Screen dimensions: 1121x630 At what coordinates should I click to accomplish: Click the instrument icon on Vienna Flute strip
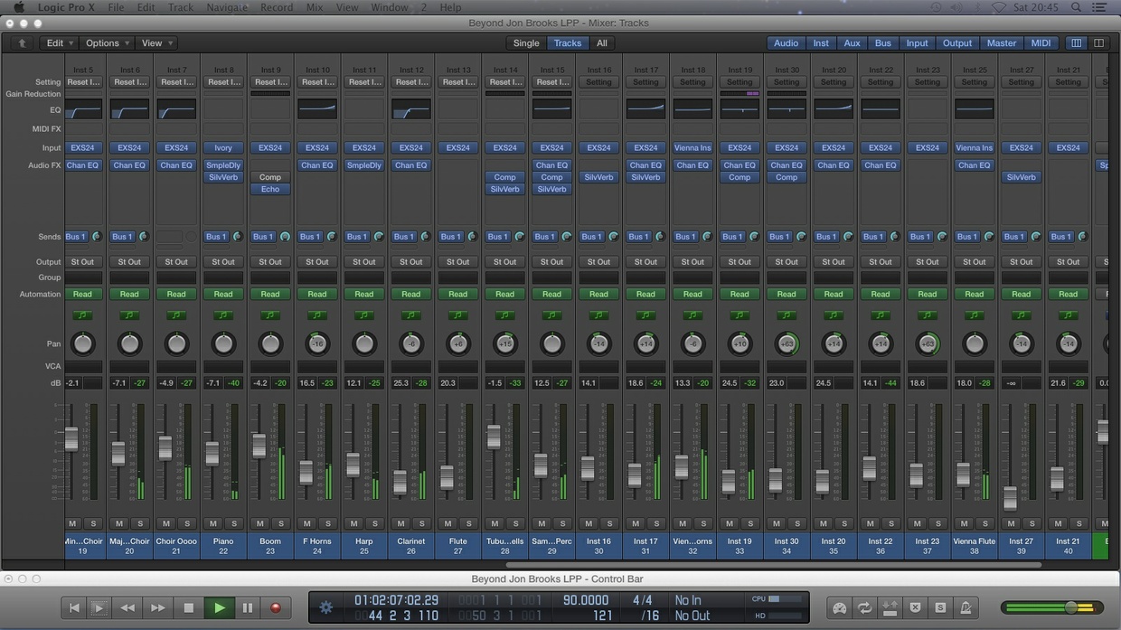click(975, 315)
